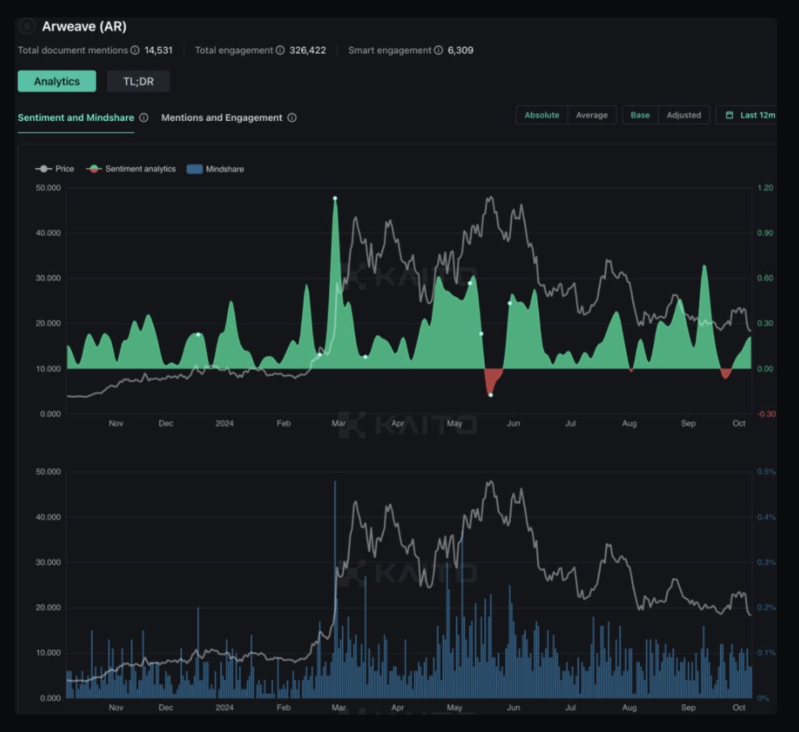
Task: Choose the Average display mode
Action: point(592,115)
